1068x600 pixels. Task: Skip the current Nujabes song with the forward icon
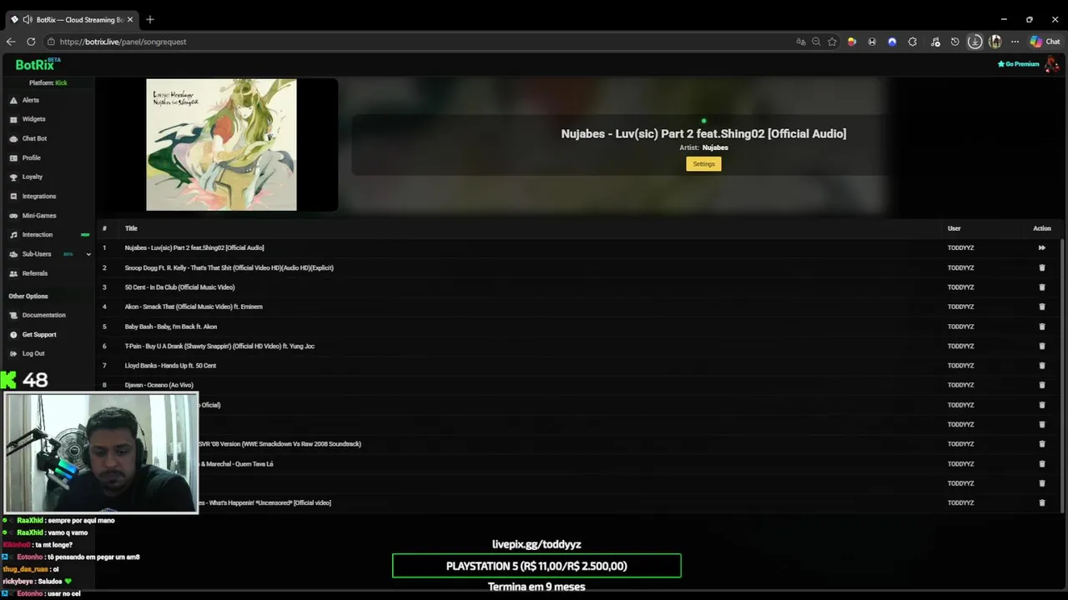click(x=1041, y=247)
